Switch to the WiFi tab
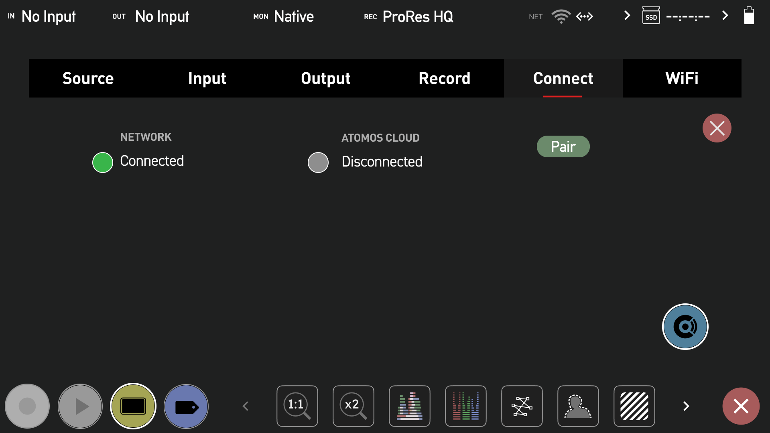This screenshot has width=770, height=433. [x=682, y=78]
